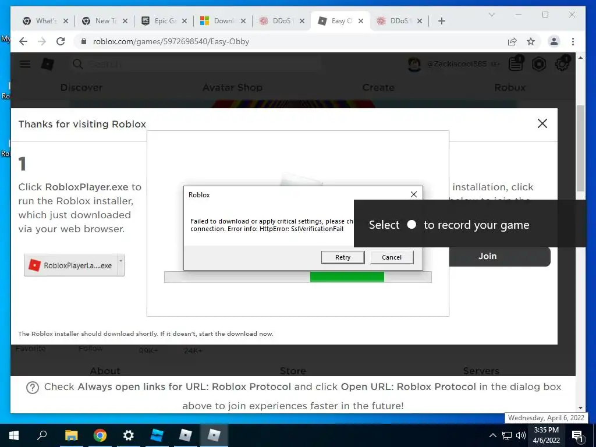Click the help question mark icon
The image size is (596, 447).
(33, 388)
